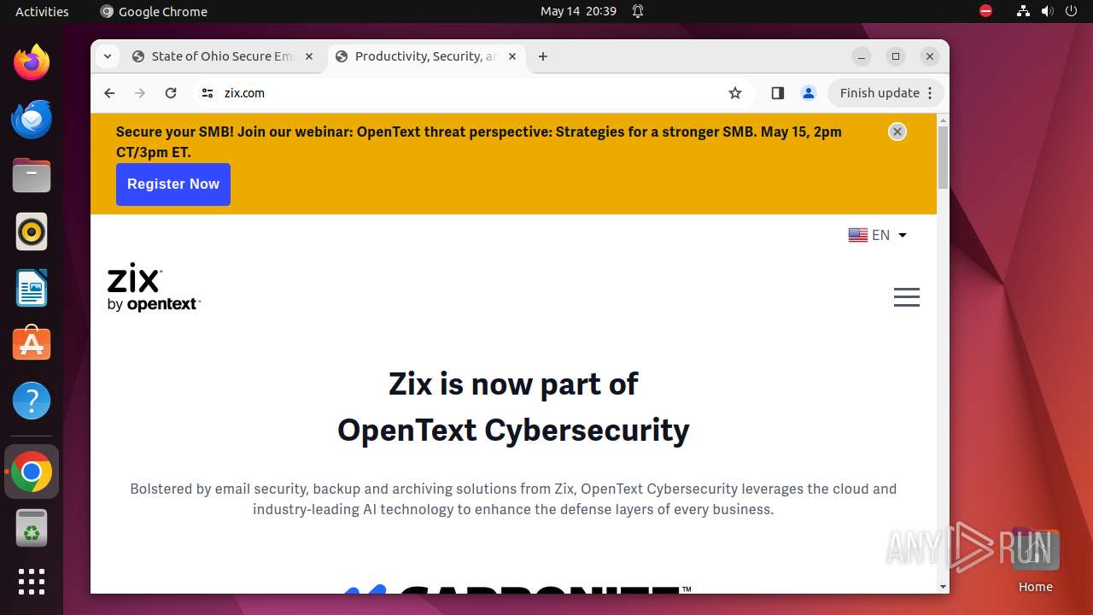1093x615 pixels.
Task: Go forward one page in Chrome
Action: (x=140, y=93)
